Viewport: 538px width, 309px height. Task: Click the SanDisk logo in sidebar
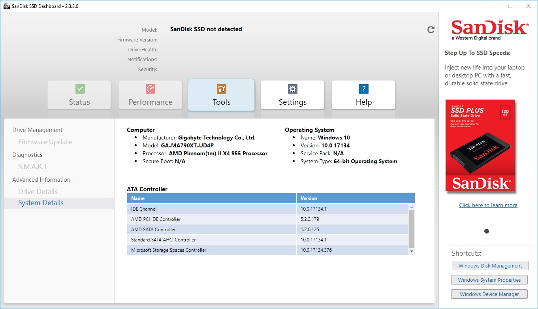tap(490, 30)
